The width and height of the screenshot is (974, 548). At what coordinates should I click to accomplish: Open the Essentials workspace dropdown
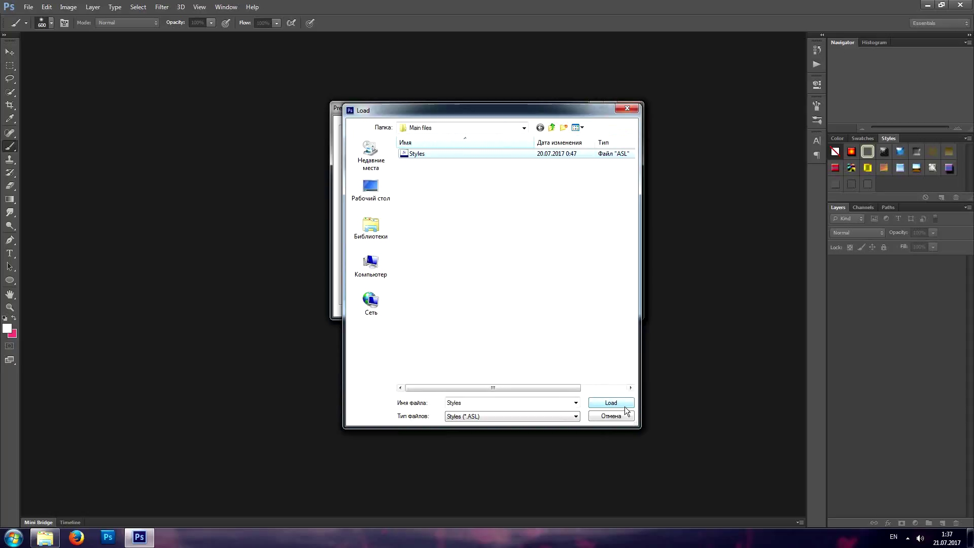click(x=940, y=23)
